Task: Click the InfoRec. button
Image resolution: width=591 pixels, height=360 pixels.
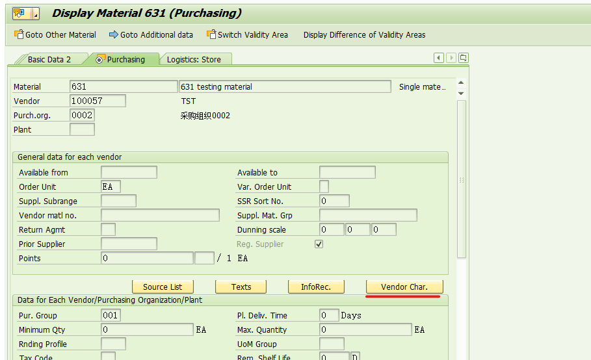Action: (316, 287)
